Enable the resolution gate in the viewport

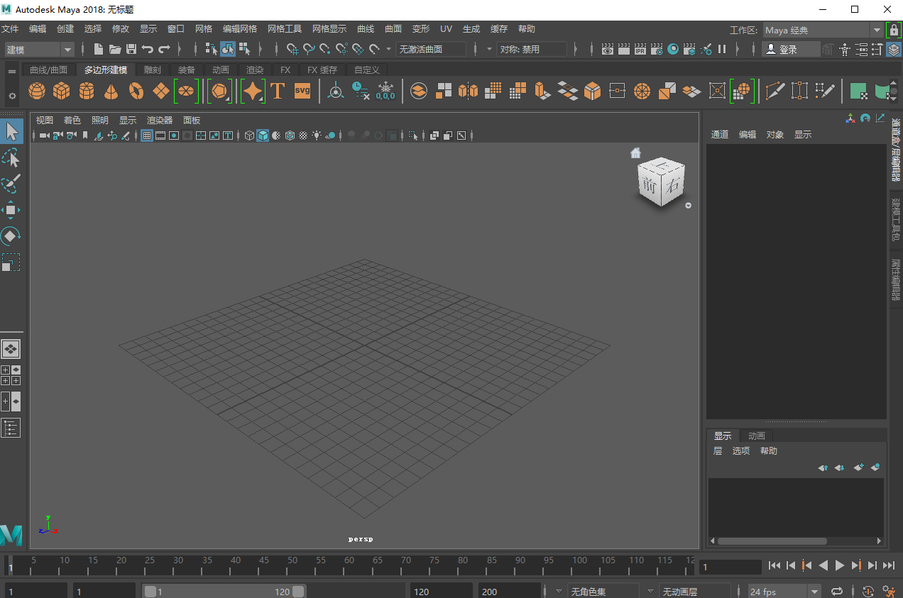click(x=174, y=135)
